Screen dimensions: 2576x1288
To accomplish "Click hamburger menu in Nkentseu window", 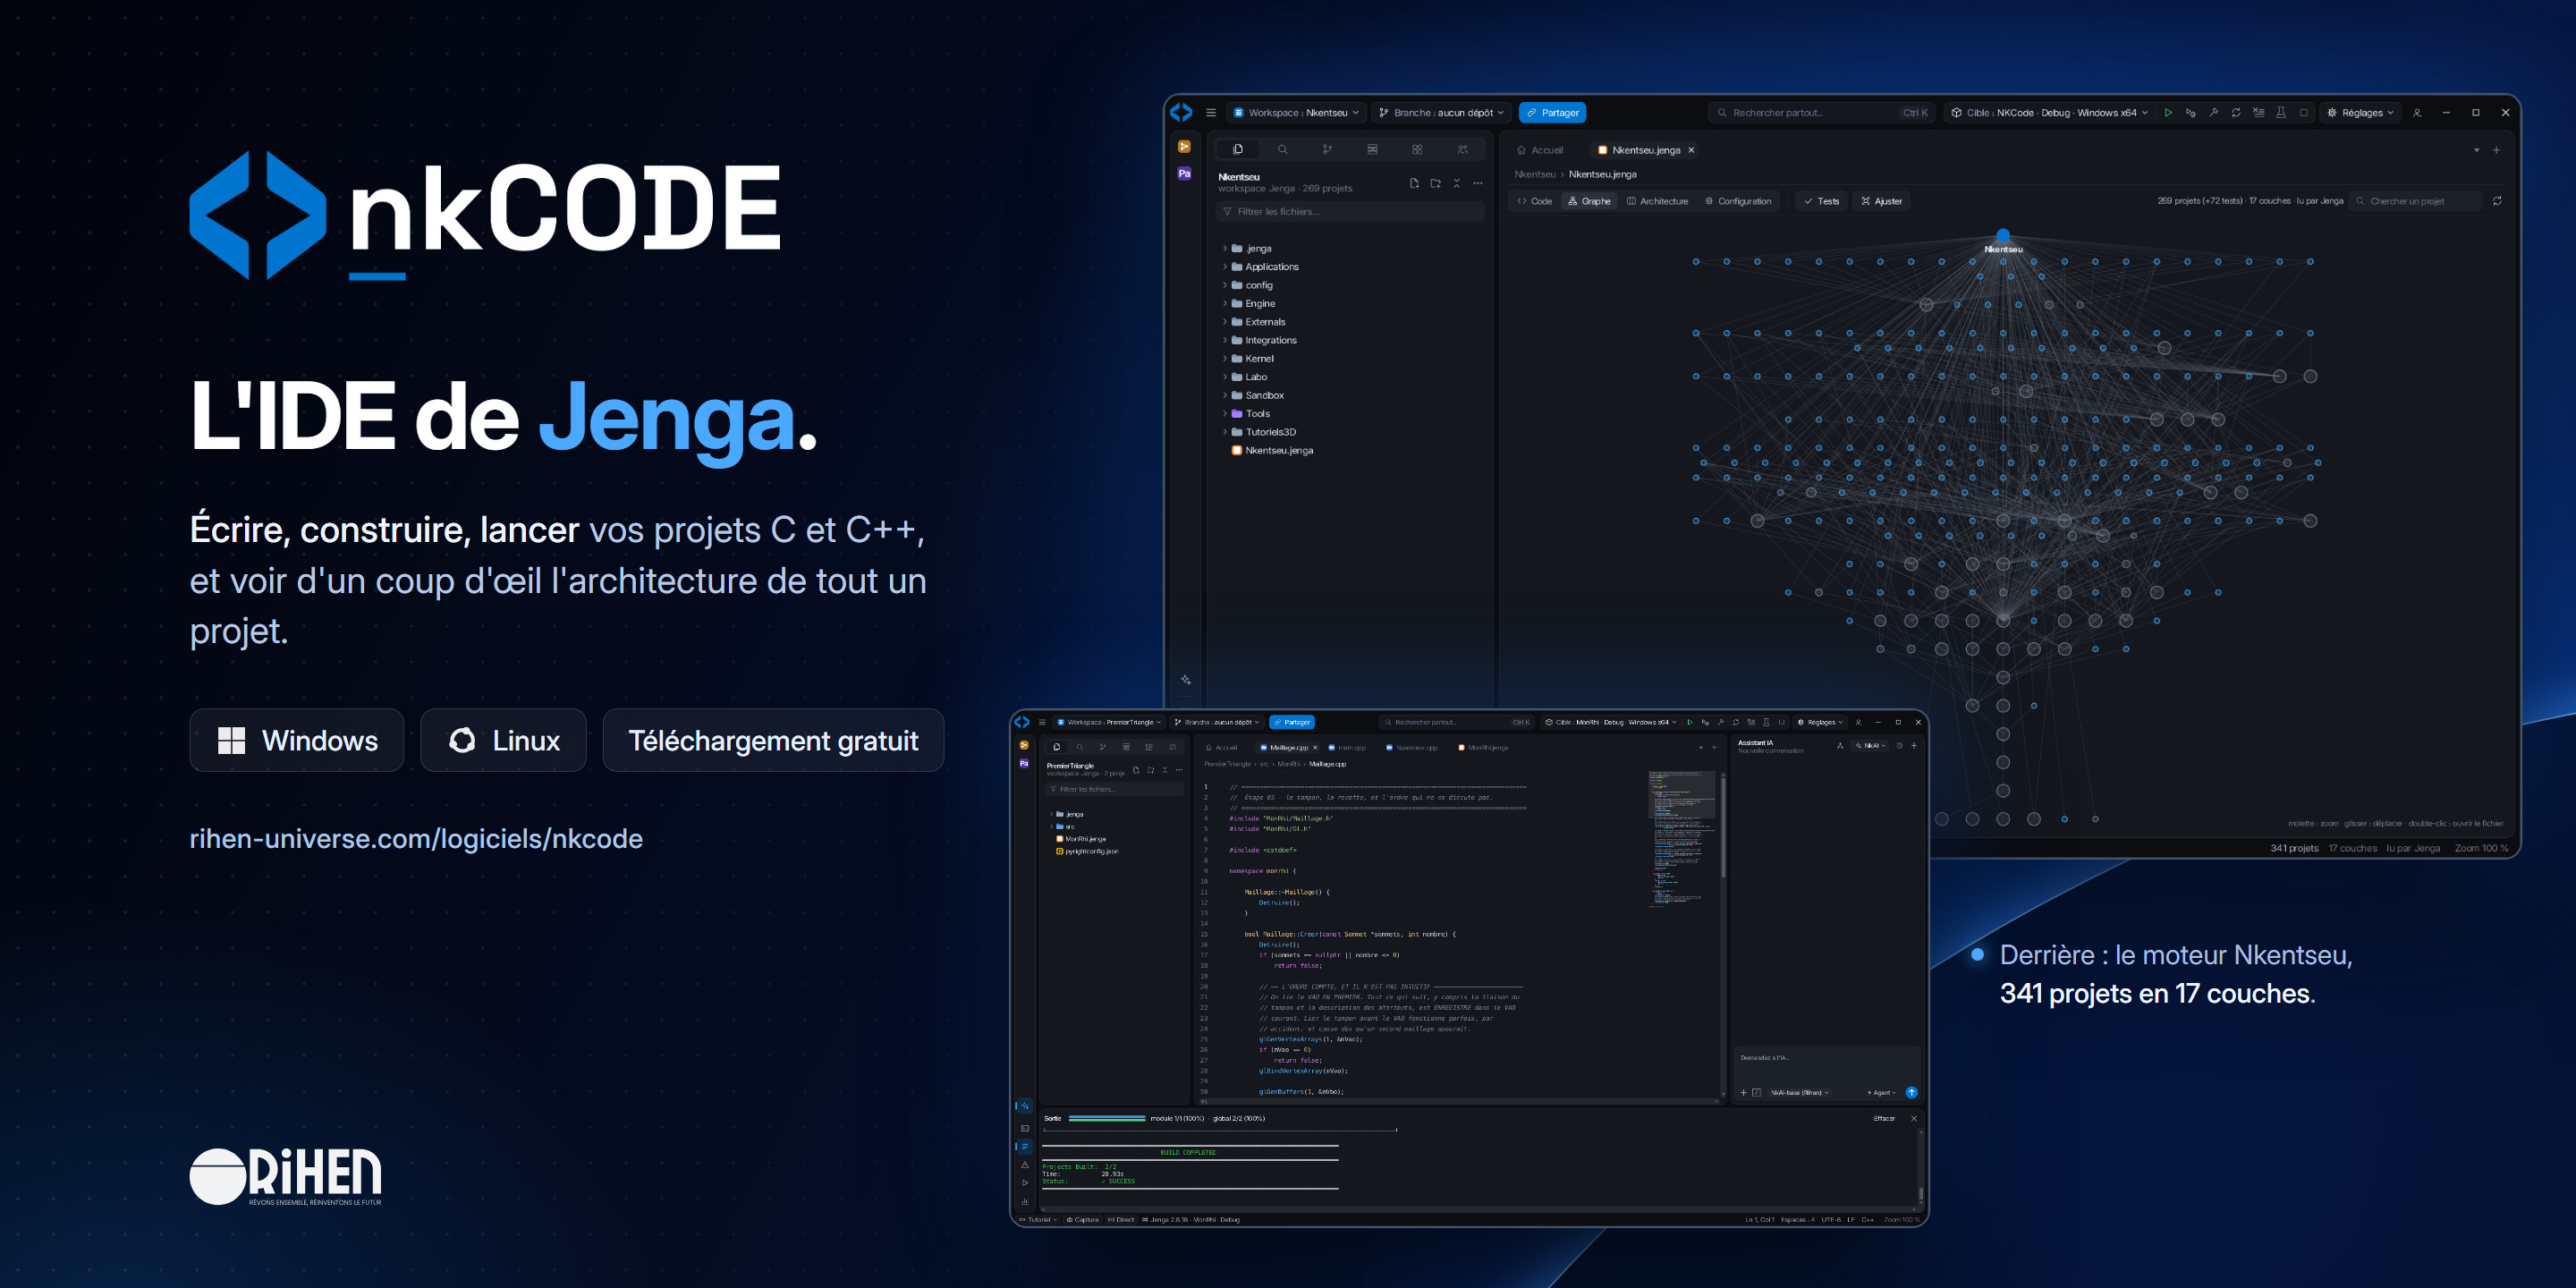I will pyautogui.click(x=1211, y=113).
